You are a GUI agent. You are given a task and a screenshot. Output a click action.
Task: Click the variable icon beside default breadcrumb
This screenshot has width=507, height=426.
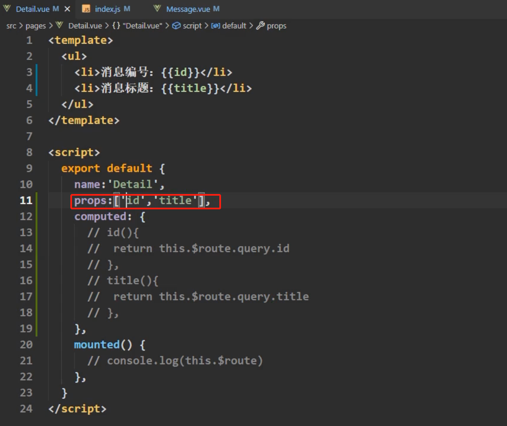tap(216, 26)
